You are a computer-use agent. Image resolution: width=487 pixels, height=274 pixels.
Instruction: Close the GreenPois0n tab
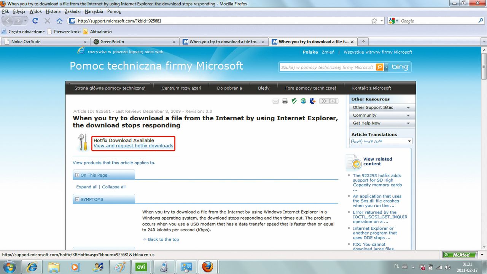(174, 42)
